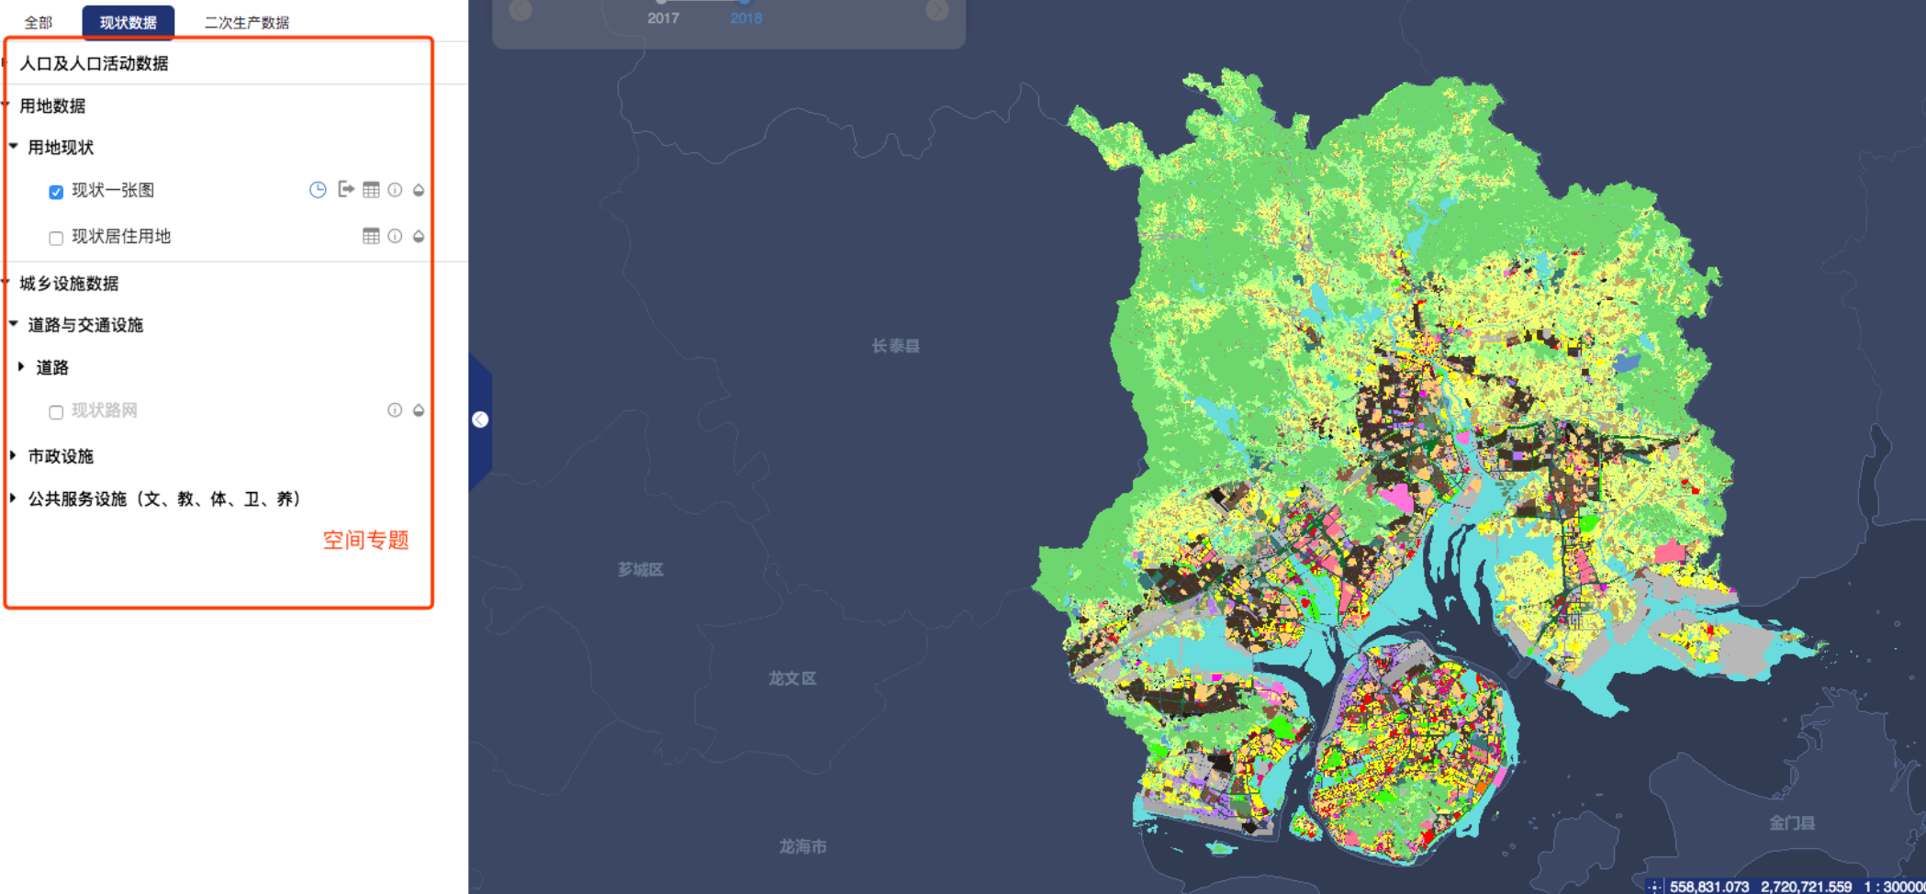Click the 长泰县 map label
Viewport: 1926px width, 894px height.
pyautogui.click(x=896, y=346)
